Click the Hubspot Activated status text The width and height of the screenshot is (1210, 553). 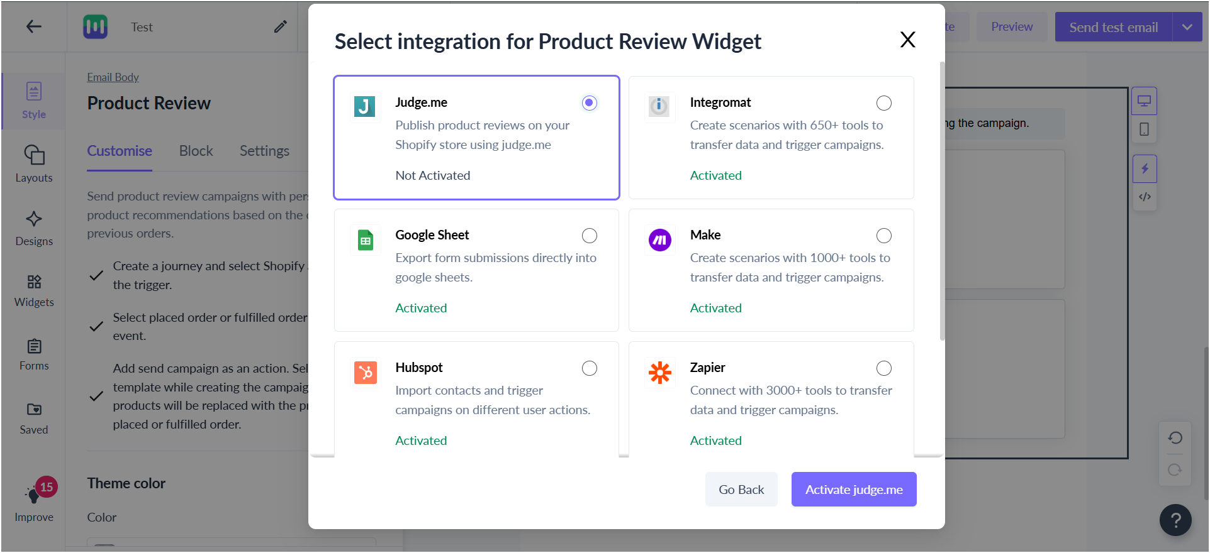click(x=421, y=441)
